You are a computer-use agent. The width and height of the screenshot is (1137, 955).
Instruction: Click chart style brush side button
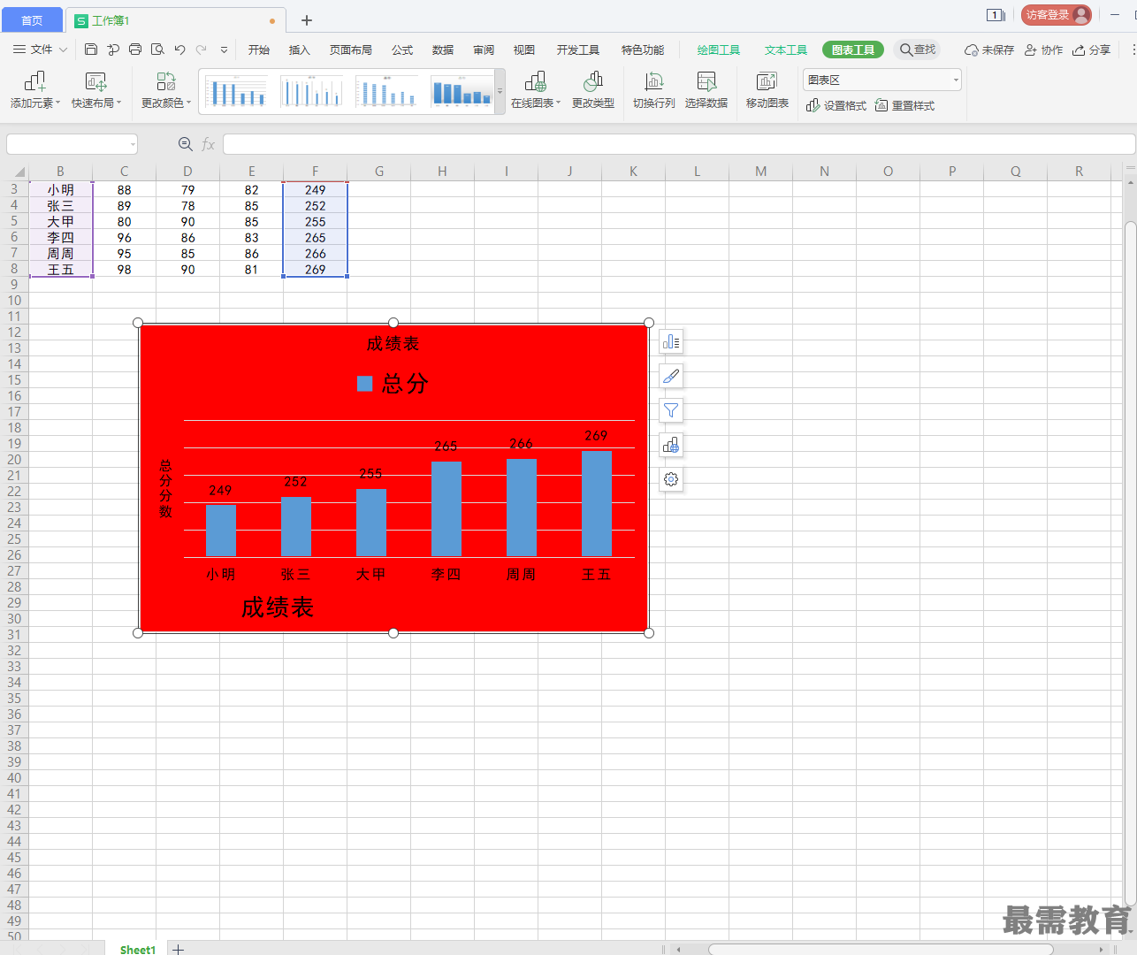671,376
